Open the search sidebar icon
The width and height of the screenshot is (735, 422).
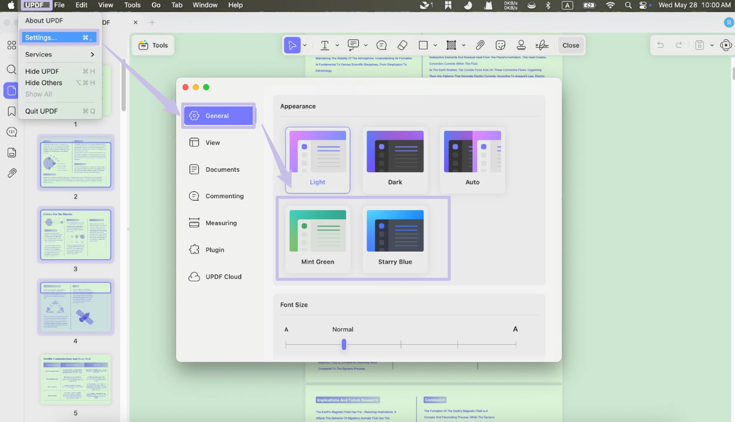[x=12, y=70]
